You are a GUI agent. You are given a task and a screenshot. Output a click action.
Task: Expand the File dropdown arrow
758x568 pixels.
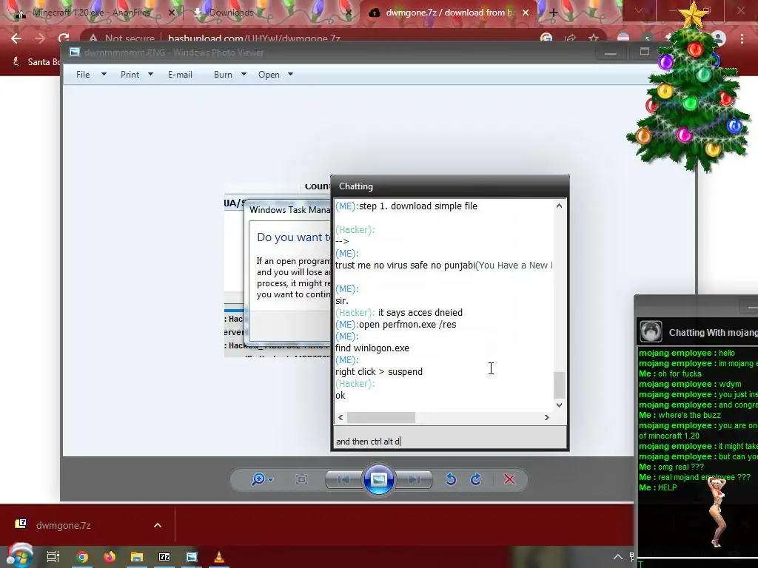coord(104,75)
